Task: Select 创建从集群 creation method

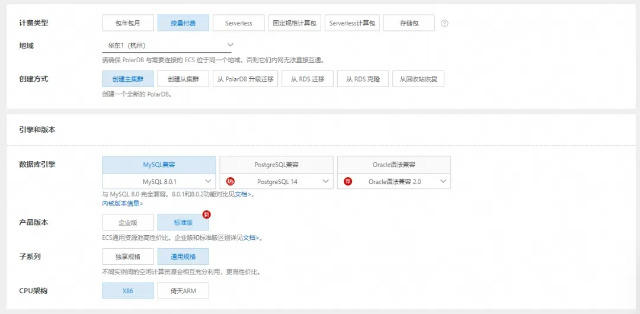Action: pyautogui.click(x=183, y=79)
